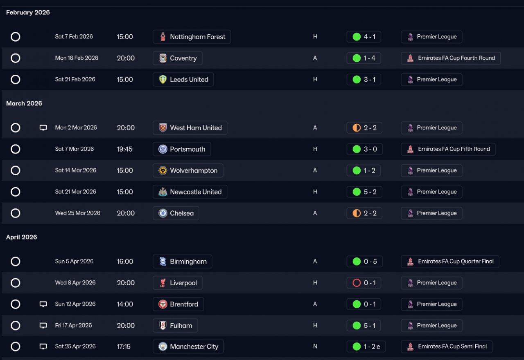Open the Newcastle United team button

pos(190,192)
